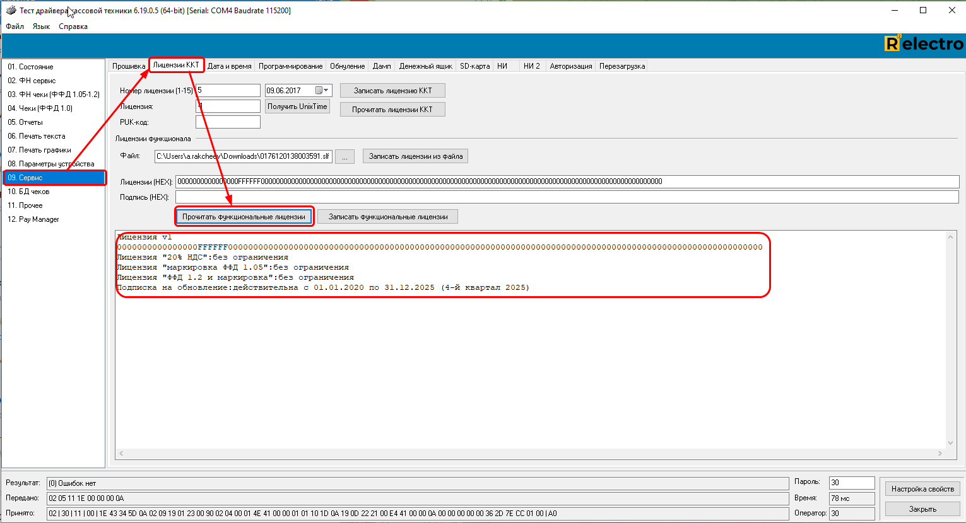Click Записать лицензии из файла

(x=415, y=156)
